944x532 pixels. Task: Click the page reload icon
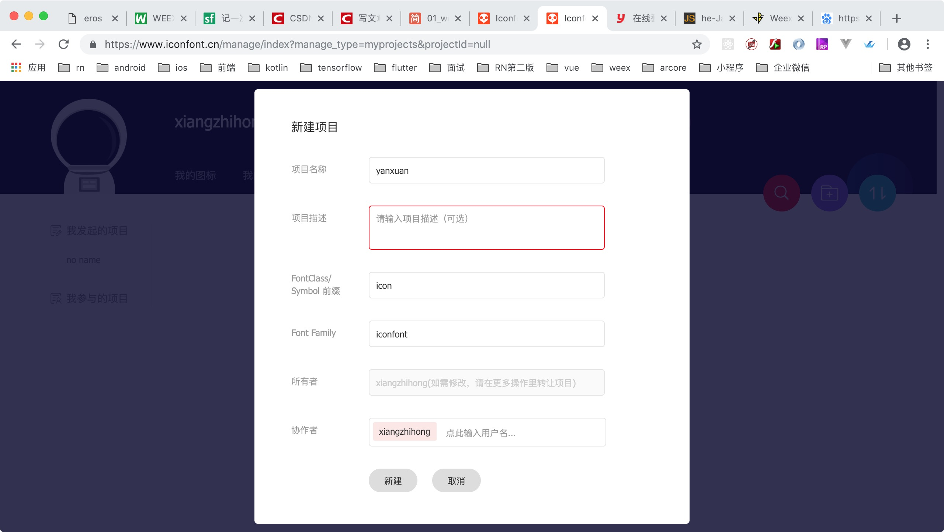(x=64, y=44)
